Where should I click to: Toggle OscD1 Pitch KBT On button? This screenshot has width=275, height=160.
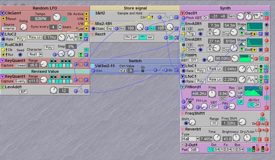click(x=205, y=18)
